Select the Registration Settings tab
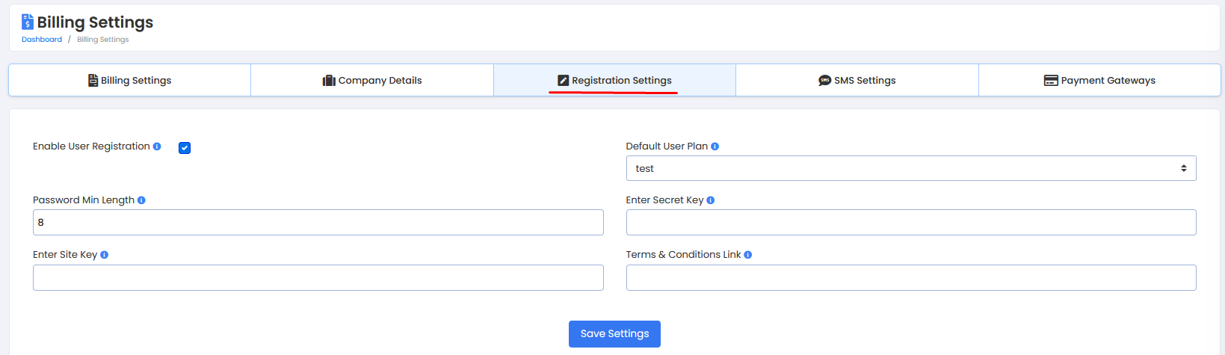Screen dimensions: 1225x355 click(614, 80)
